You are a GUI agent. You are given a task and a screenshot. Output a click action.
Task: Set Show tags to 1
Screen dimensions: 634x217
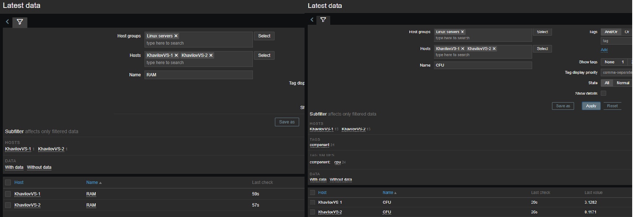pyautogui.click(x=623, y=62)
